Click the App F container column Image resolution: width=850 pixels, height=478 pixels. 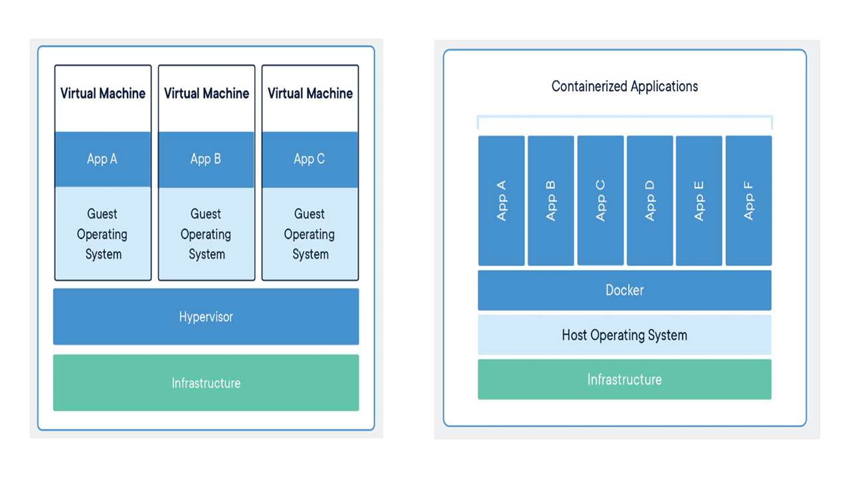click(x=748, y=200)
